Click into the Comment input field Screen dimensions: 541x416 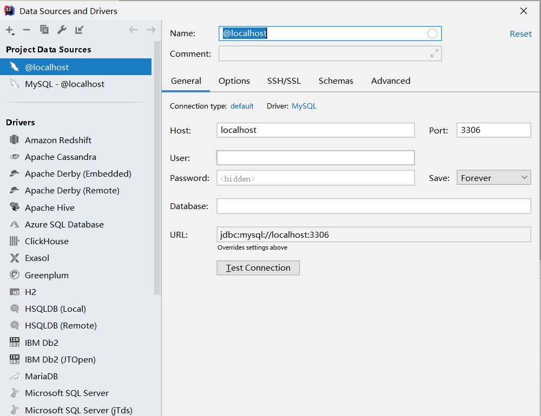(330, 53)
